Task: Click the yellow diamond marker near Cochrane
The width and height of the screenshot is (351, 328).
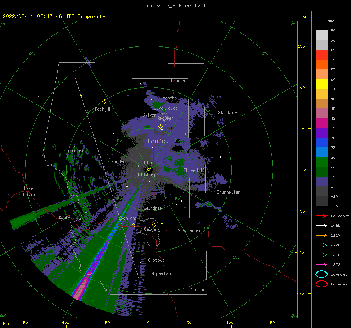Action: pyautogui.click(x=133, y=225)
